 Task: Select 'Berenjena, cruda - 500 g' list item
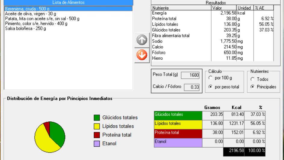click(27, 9)
